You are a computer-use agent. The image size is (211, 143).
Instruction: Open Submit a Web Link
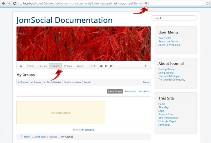[169, 45]
